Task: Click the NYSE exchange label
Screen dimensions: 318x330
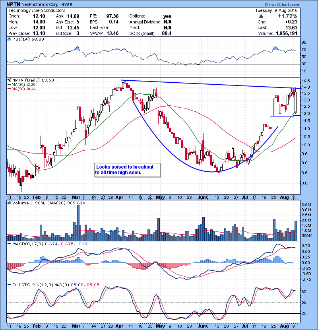Action: pos(67,4)
